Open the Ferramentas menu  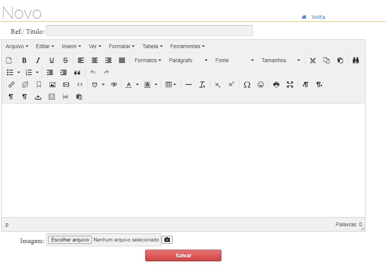187,46
